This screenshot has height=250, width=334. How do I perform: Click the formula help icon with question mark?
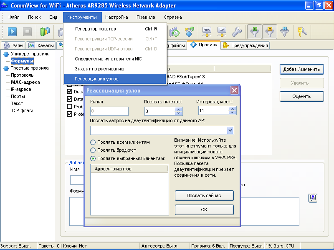click(x=313, y=198)
